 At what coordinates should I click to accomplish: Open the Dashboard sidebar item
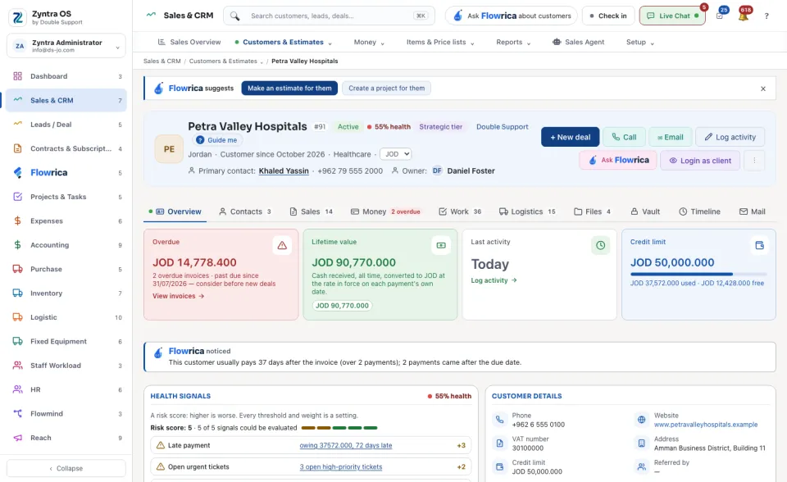pos(66,76)
